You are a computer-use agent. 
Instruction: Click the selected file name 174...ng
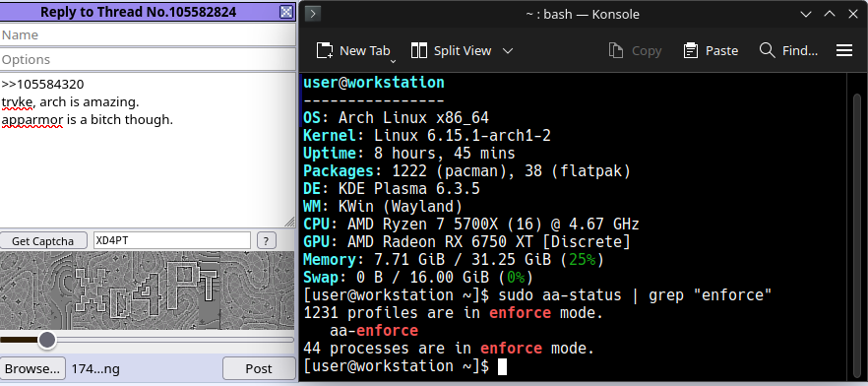[95, 369]
